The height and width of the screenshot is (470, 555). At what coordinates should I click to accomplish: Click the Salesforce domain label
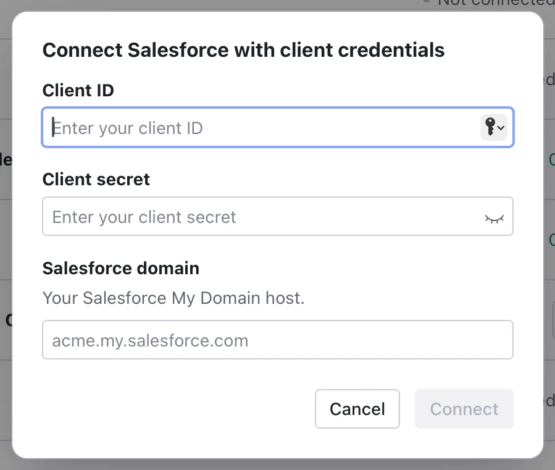point(121,268)
